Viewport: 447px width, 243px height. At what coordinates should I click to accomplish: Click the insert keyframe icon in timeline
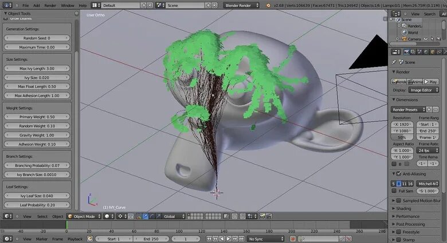coord(342,239)
